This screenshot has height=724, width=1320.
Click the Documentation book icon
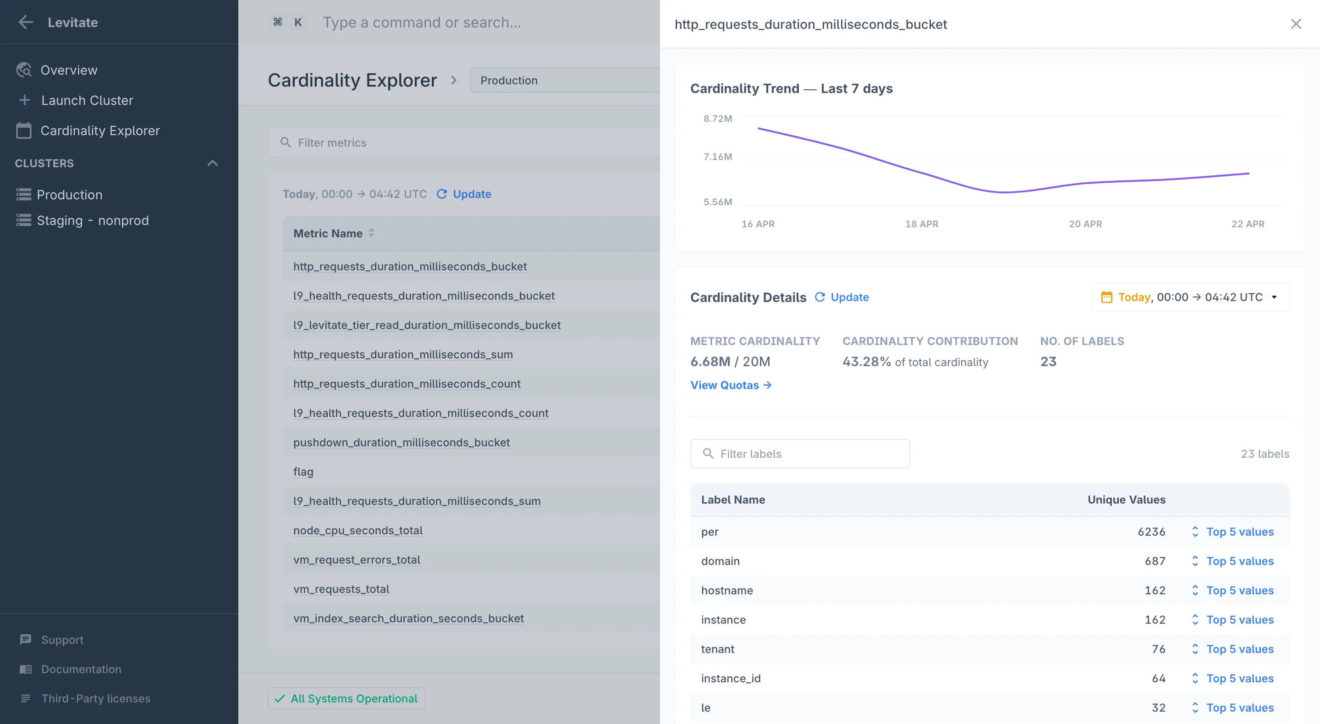(x=25, y=669)
